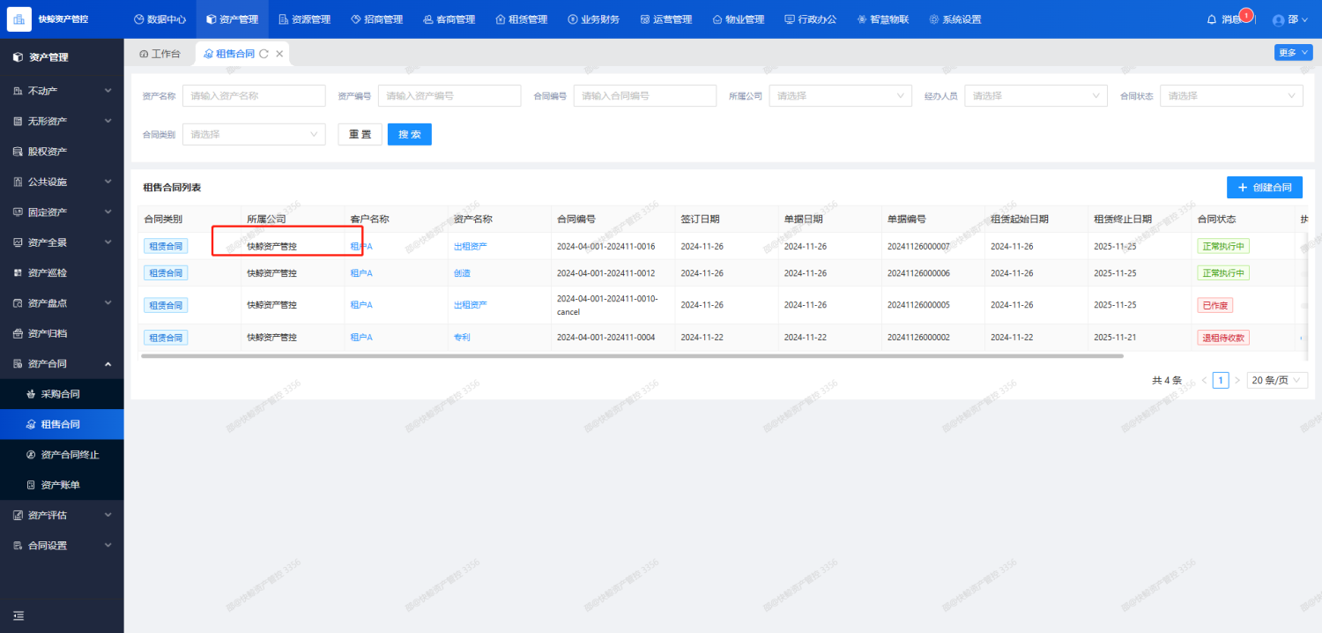Viewport: 1322px width, 633px height.
Task: Open the 资源管理 menu
Action: (x=304, y=19)
